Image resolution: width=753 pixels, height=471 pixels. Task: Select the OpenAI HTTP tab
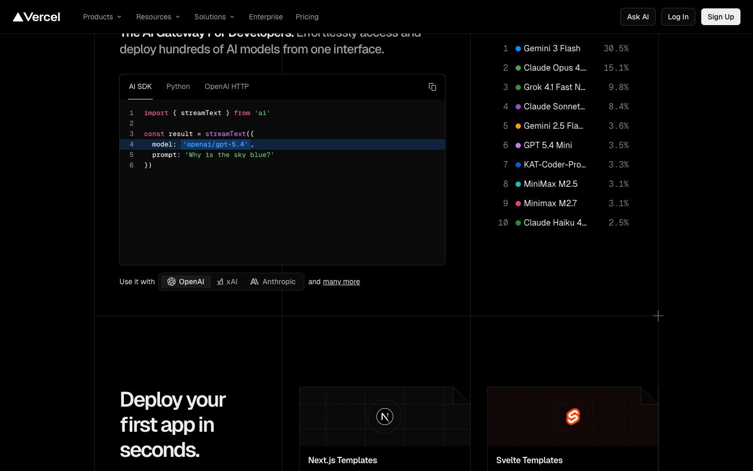click(226, 86)
